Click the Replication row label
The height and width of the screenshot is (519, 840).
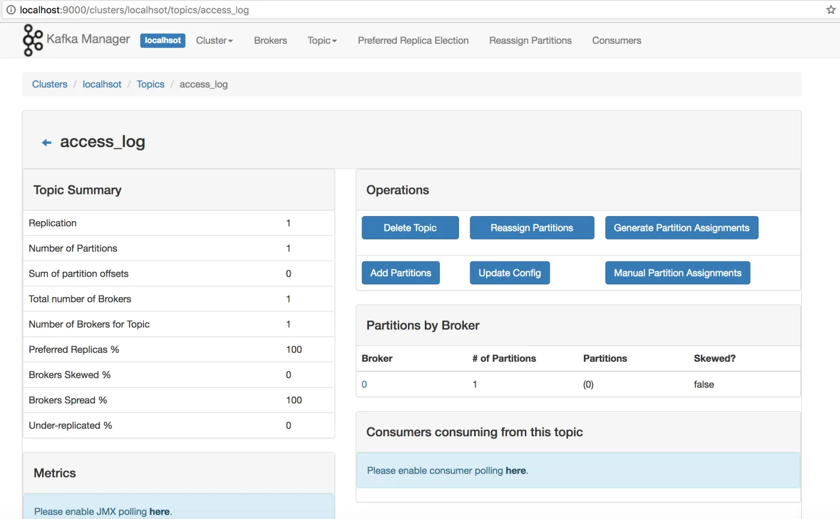[x=53, y=223]
